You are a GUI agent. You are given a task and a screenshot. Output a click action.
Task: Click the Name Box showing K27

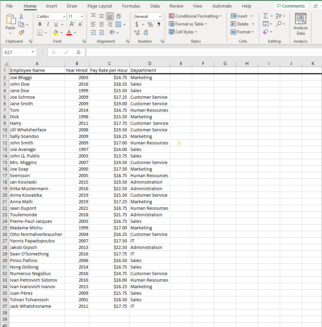(17, 52)
